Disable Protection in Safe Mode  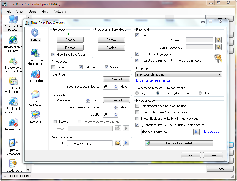click(x=111, y=48)
